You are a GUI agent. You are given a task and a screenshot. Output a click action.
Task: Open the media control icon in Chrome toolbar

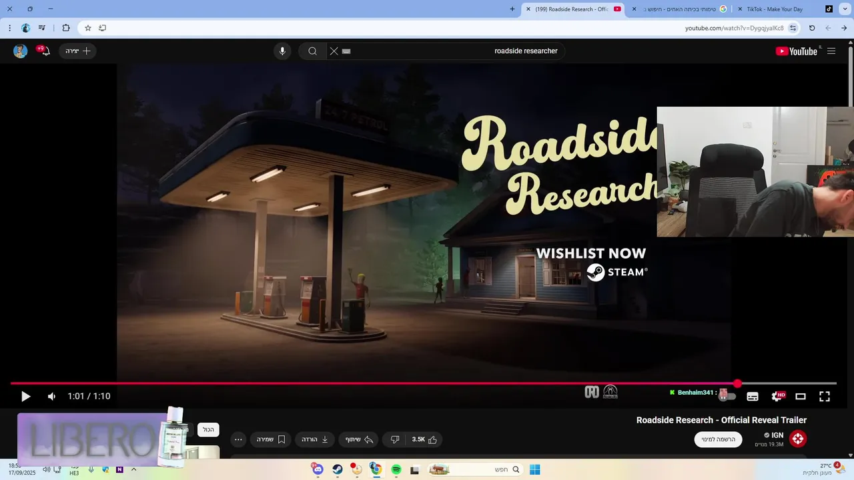[x=42, y=28]
